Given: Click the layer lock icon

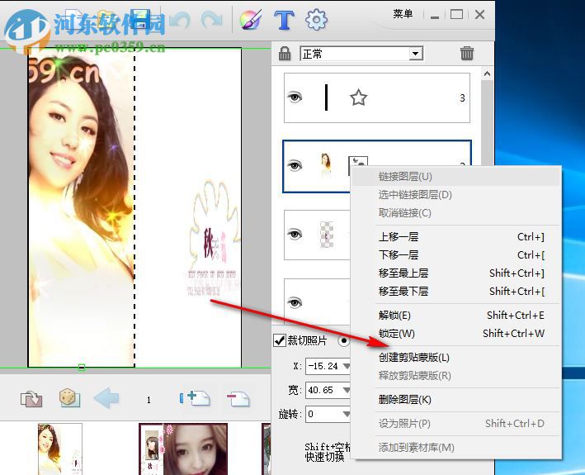Looking at the screenshot, I should point(285,54).
